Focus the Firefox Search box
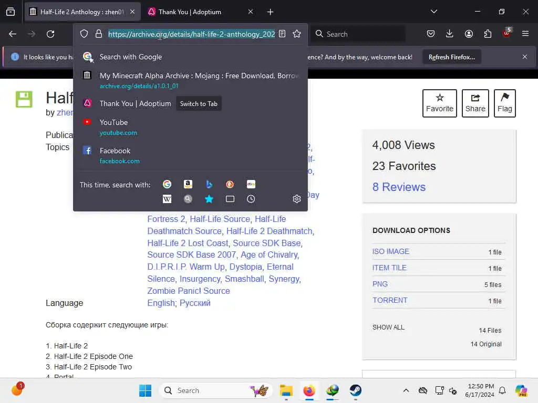This screenshot has height=403, width=538. tap(358, 34)
